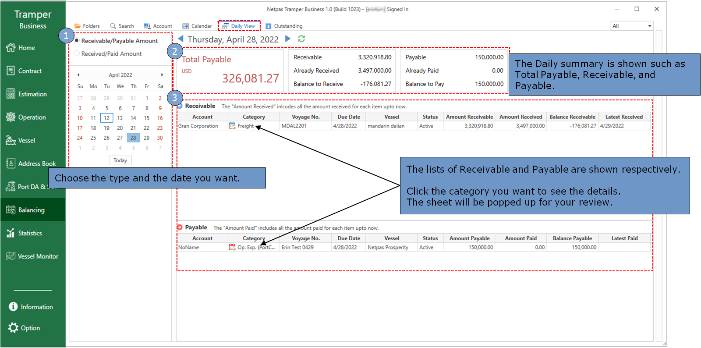Click the Gran Corporation account cell
The image size is (701, 348).
tap(202, 126)
